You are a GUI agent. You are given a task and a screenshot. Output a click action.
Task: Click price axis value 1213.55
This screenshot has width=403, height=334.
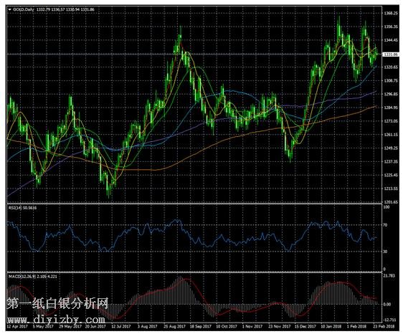[391, 189]
